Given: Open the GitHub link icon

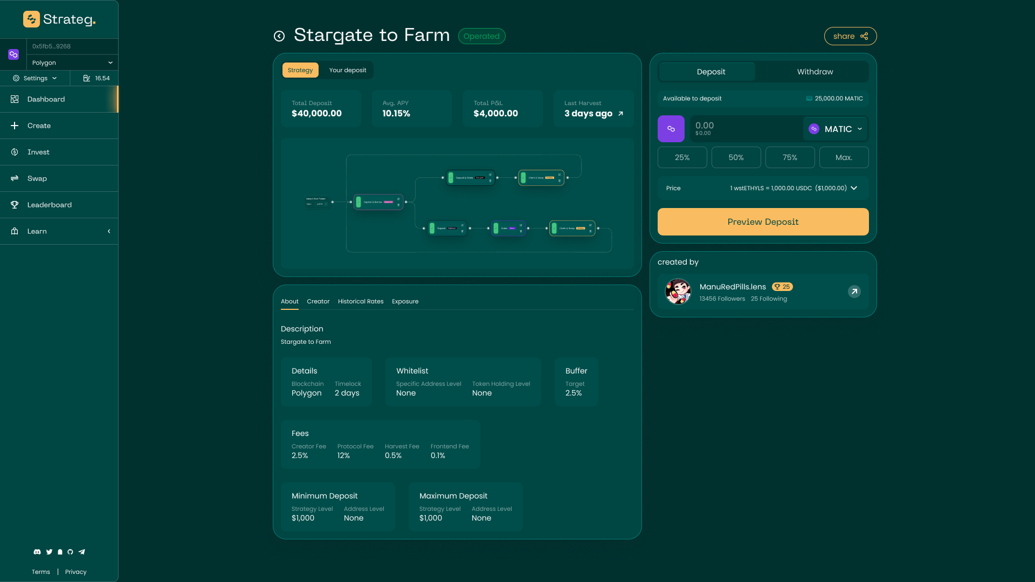Looking at the screenshot, I should click(x=70, y=552).
